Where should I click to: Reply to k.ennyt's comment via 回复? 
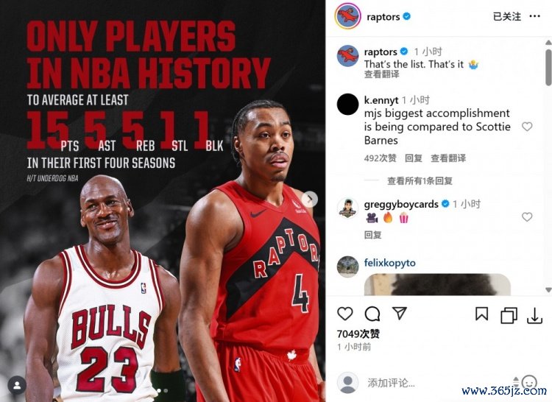pyautogui.click(x=414, y=158)
